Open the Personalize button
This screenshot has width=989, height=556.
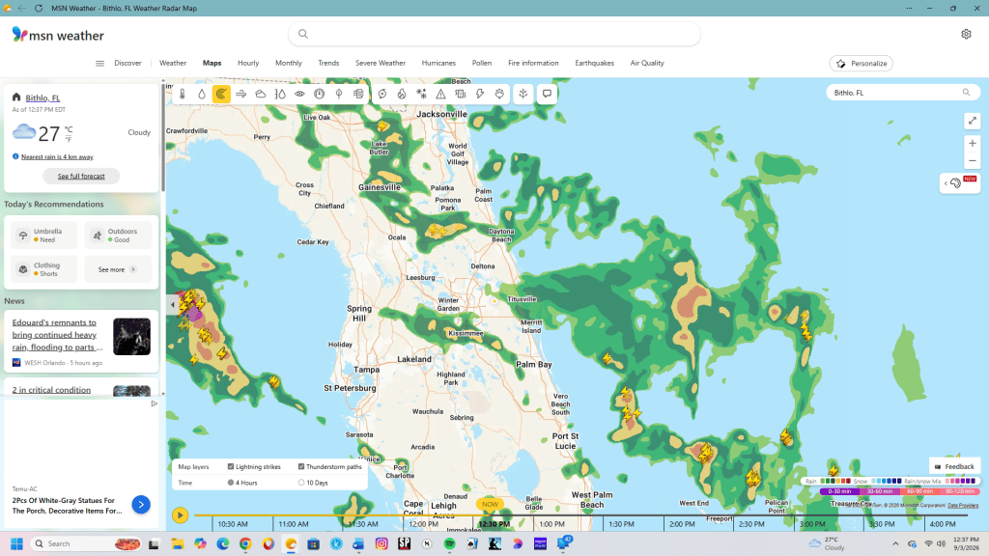click(861, 63)
